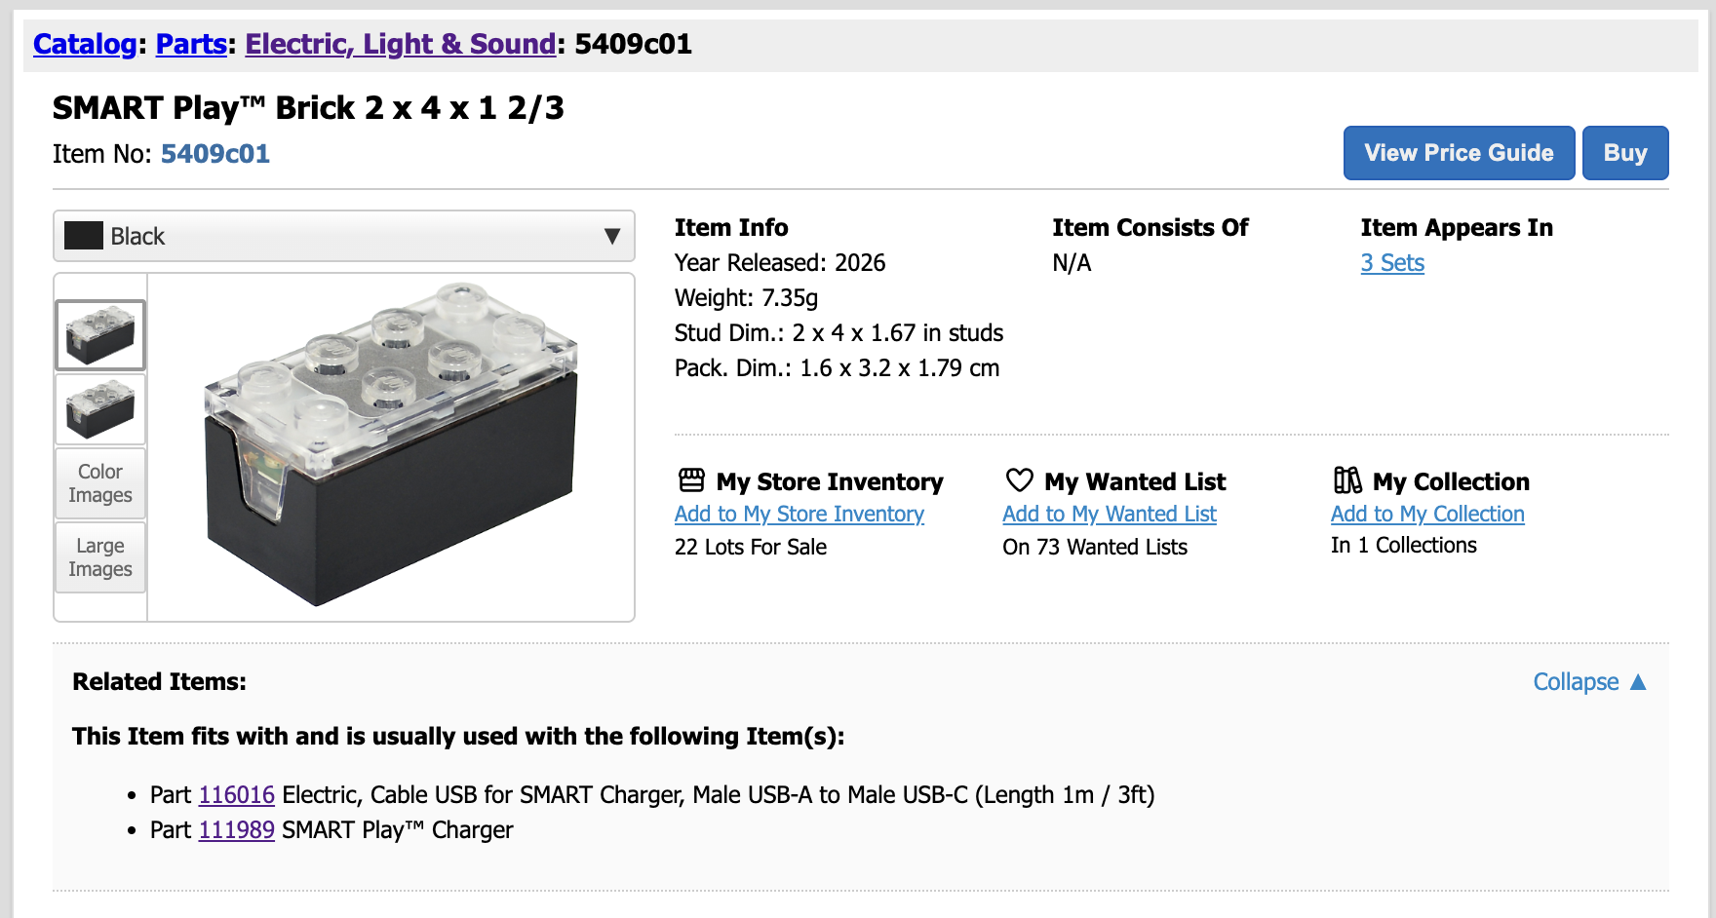Open the 3 Sets link

[1392, 263]
